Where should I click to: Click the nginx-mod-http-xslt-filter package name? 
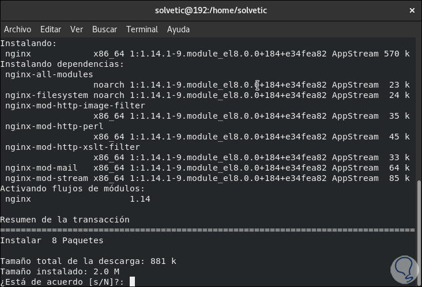[x=73, y=147]
